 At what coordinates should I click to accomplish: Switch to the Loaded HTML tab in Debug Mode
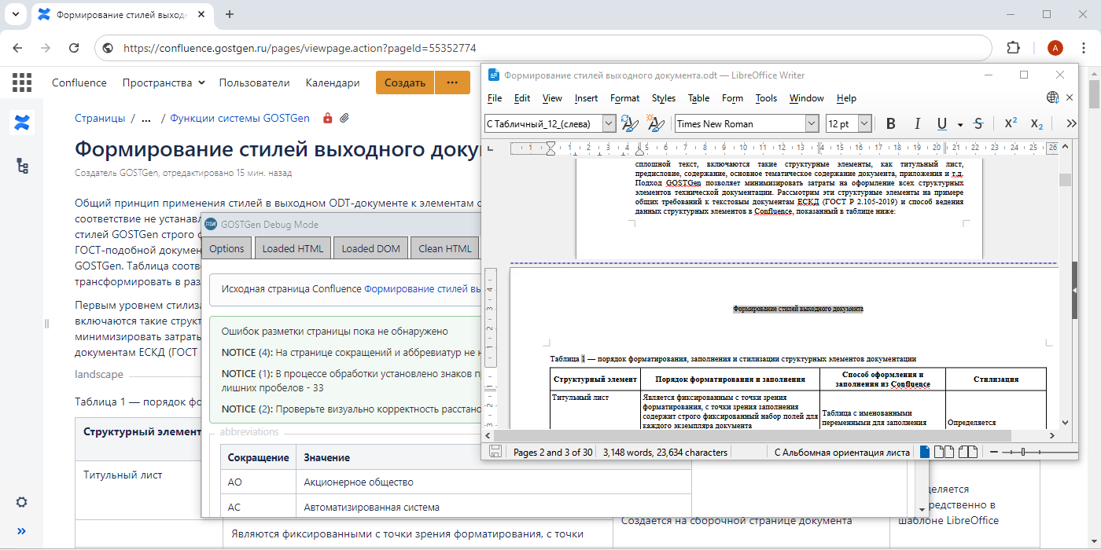pyautogui.click(x=293, y=248)
